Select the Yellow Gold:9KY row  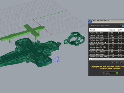tap(107, 33)
